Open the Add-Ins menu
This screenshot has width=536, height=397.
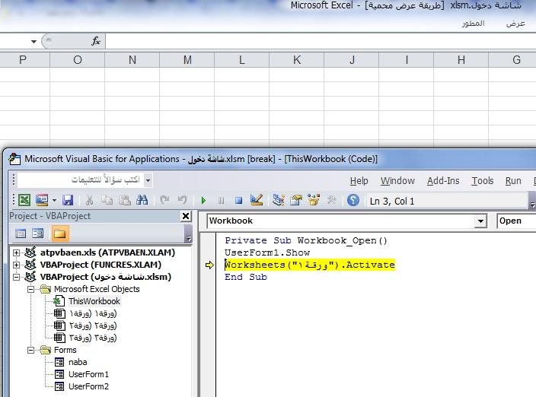[x=443, y=180]
